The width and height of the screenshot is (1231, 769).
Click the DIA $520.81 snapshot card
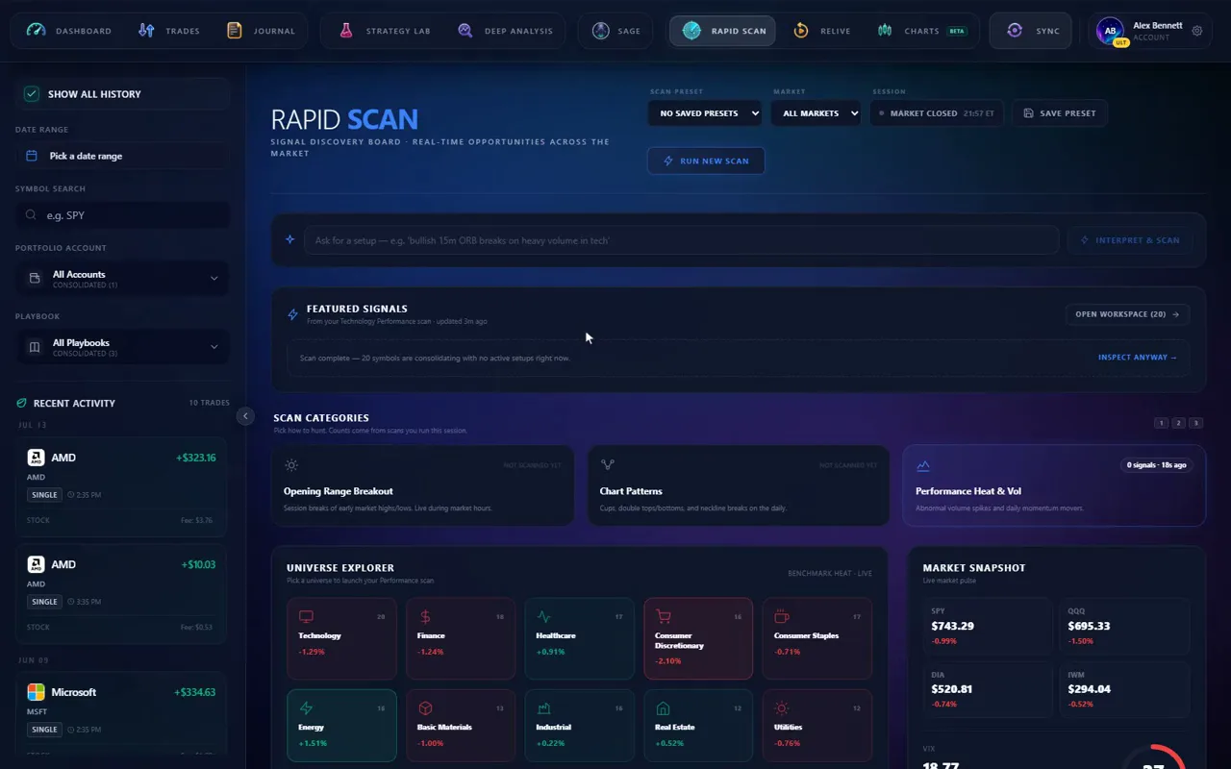coord(987,688)
